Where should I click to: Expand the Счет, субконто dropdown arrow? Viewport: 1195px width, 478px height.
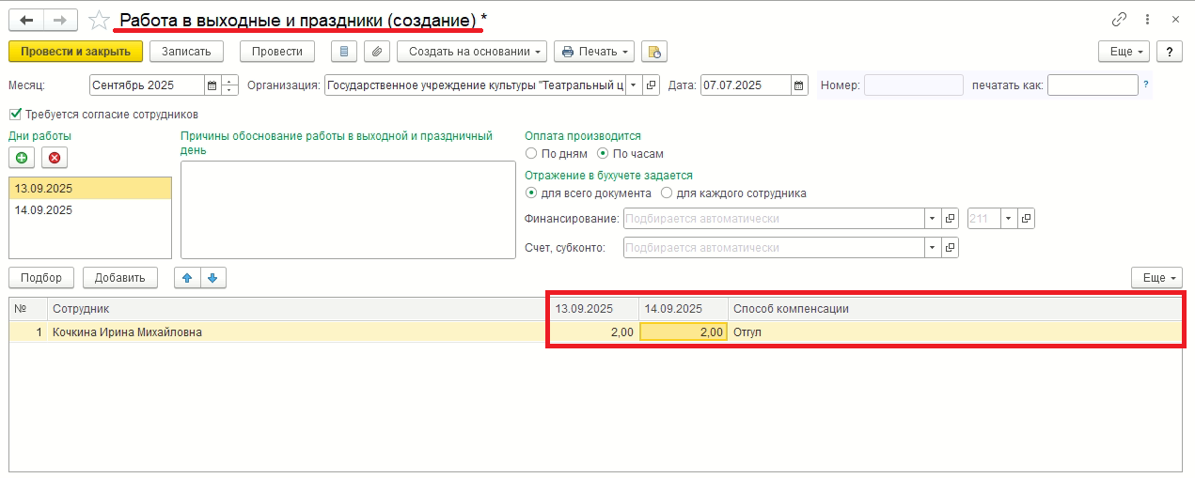933,248
